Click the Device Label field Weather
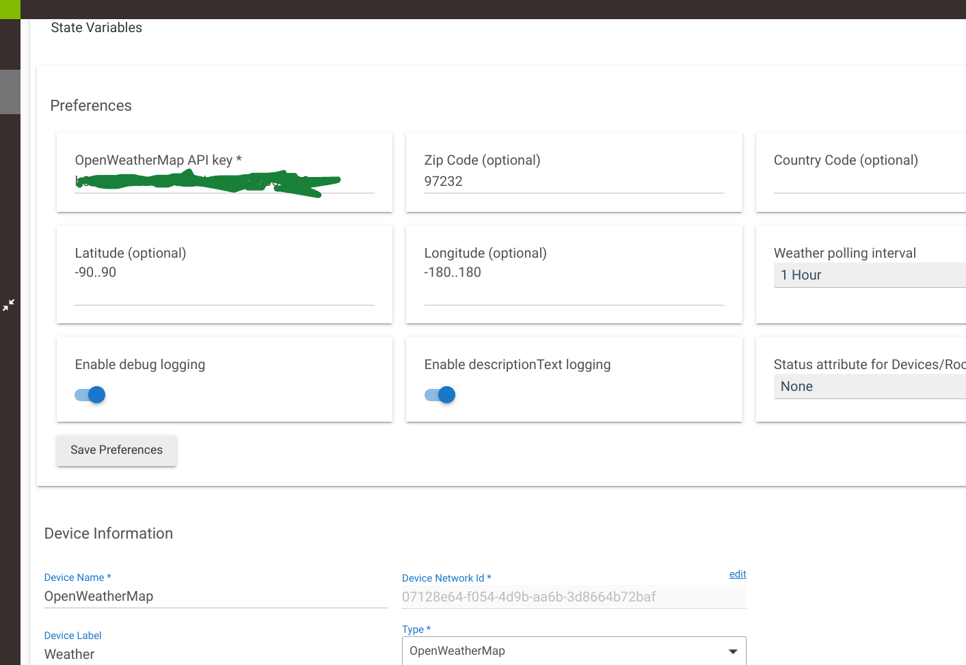Screen dimensions: 966x665 tap(216, 655)
